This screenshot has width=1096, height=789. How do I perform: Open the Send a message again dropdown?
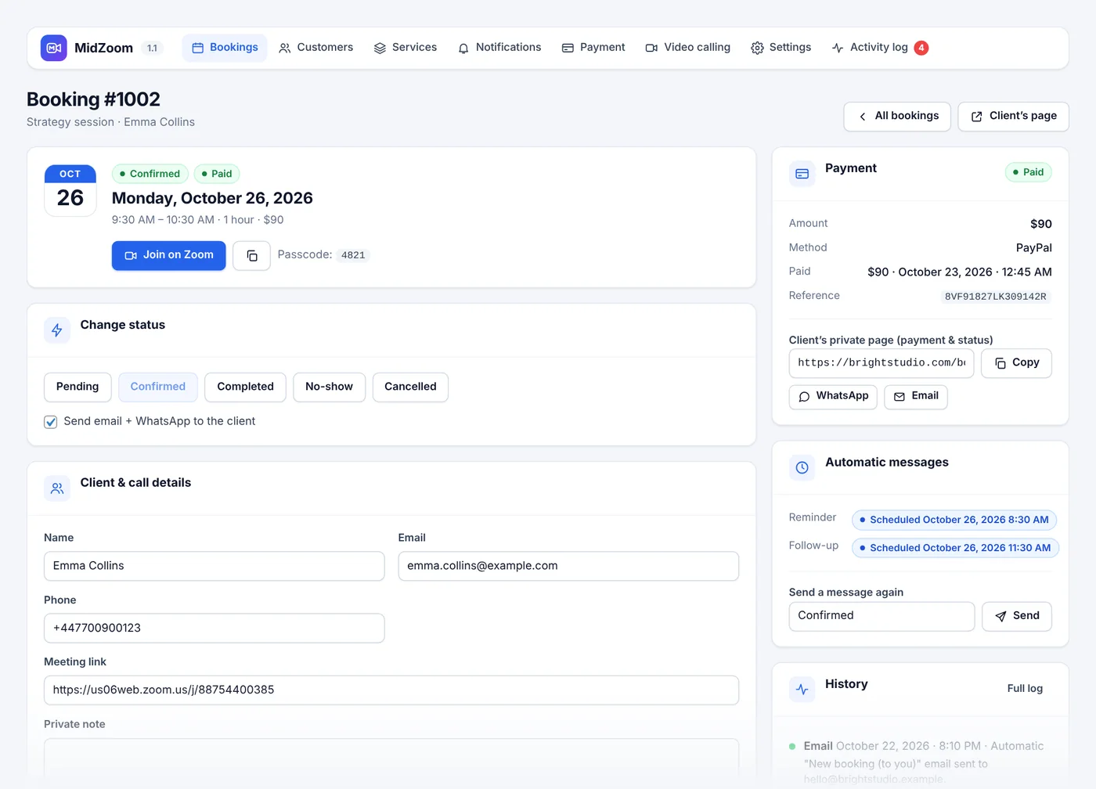tap(881, 616)
